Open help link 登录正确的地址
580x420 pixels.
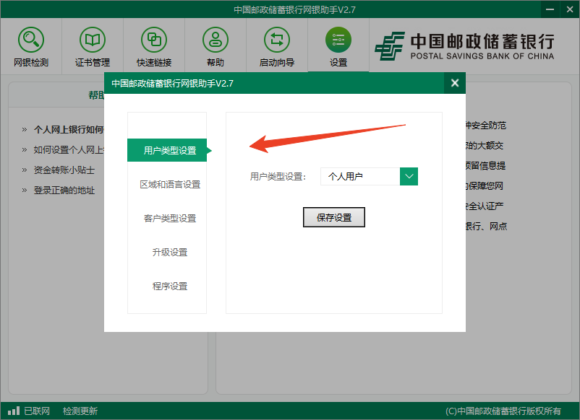64,190
